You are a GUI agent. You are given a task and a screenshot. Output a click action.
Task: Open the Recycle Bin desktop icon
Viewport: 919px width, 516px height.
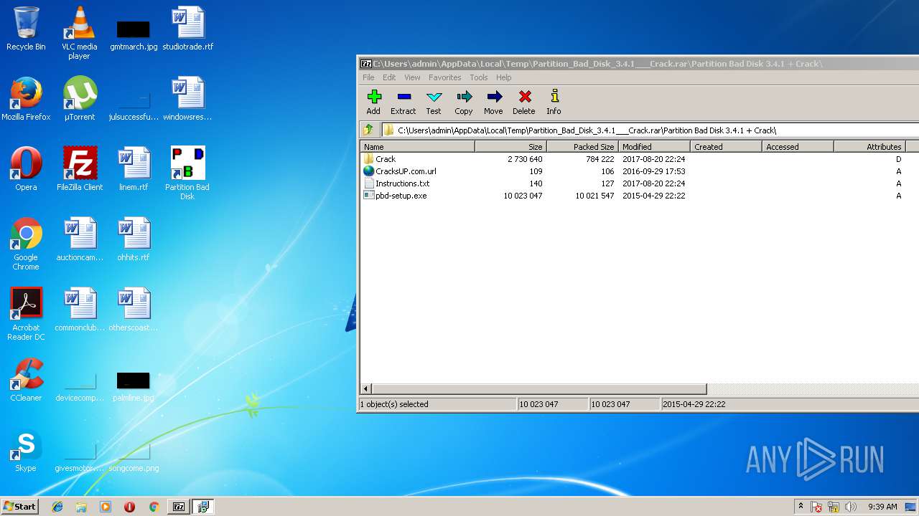[x=26, y=29]
